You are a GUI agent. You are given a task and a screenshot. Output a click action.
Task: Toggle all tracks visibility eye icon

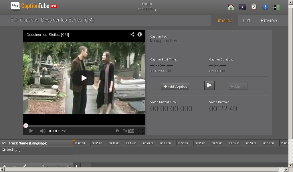(x=4, y=143)
